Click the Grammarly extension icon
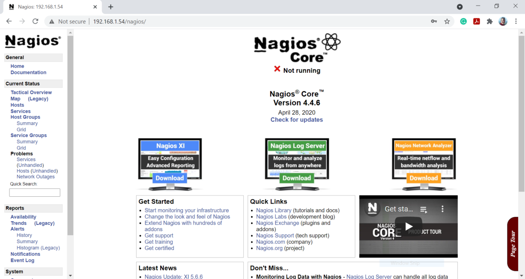The width and height of the screenshot is (525, 279). (x=463, y=21)
